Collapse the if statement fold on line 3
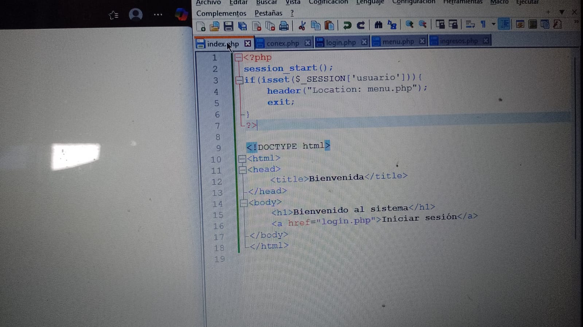This screenshot has height=327, width=583. click(239, 80)
